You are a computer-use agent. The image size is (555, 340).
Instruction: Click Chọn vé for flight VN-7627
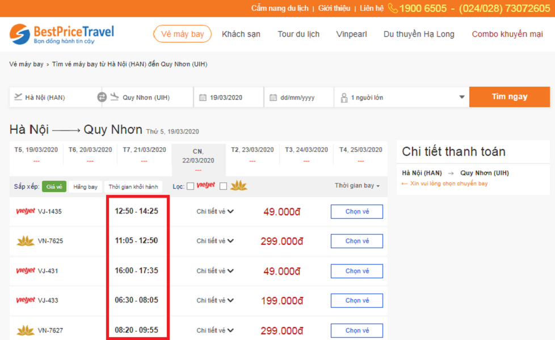tap(357, 330)
